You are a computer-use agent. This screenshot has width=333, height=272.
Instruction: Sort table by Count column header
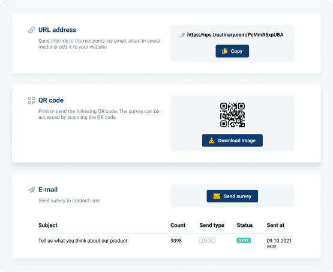(x=178, y=225)
